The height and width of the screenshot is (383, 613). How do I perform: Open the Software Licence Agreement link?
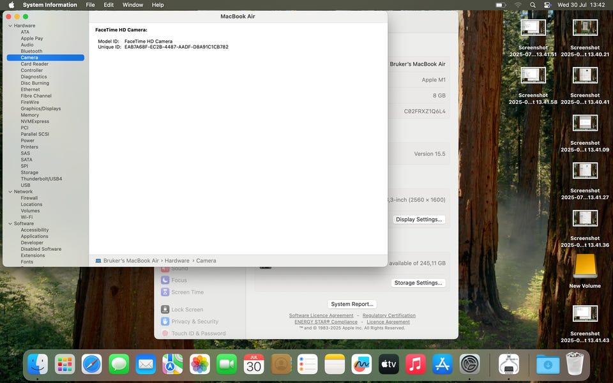tap(321, 315)
